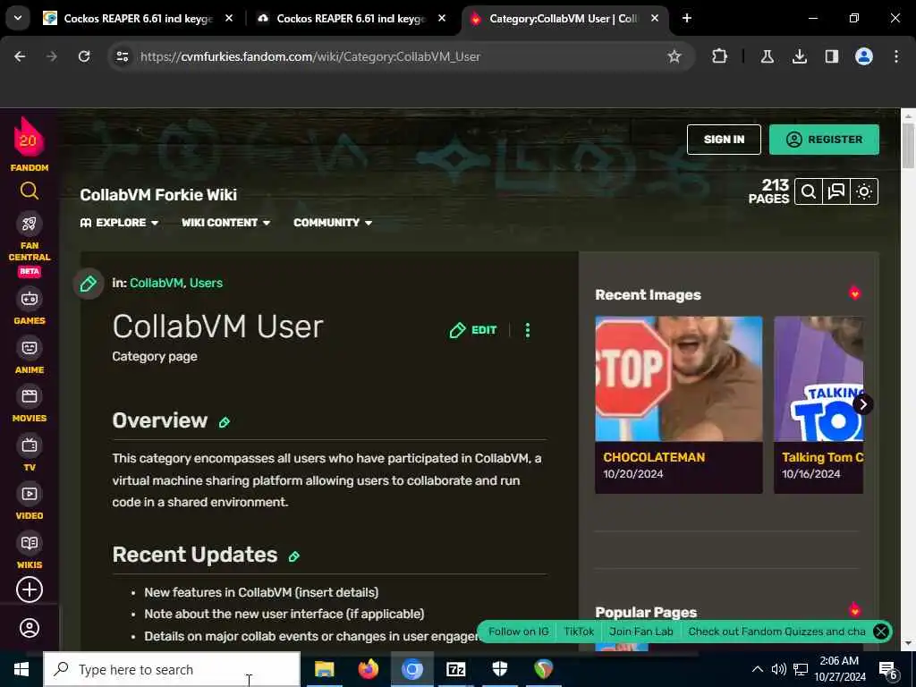Open Chrome Labs flask icon
The width and height of the screenshot is (916, 687).
[x=767, y=56]
